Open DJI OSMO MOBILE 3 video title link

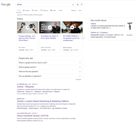point(71,38)
